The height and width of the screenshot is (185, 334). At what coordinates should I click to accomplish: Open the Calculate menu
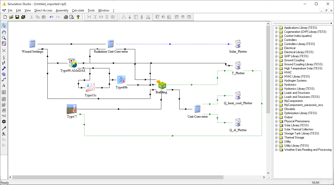point(78,10)
